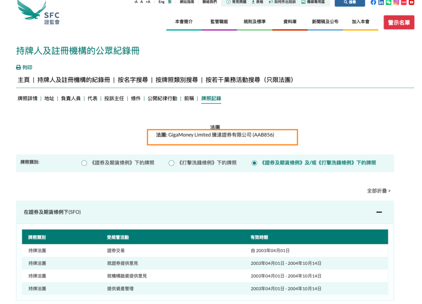This screenshot has height=304, width=422.
Task: Open the red icon beside Instagram
Action: 404,2
